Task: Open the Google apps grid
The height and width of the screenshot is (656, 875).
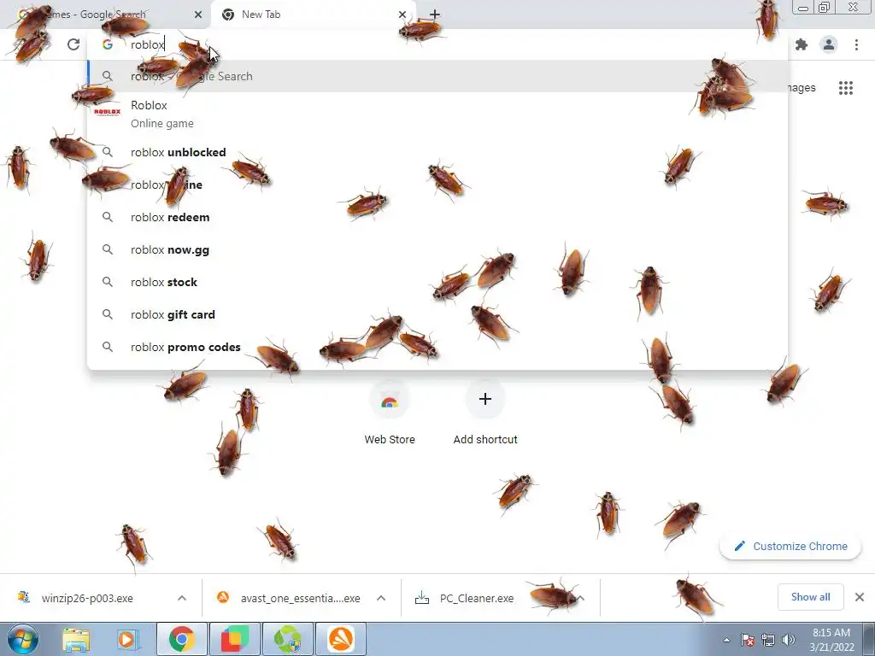Action: point(845,88)
